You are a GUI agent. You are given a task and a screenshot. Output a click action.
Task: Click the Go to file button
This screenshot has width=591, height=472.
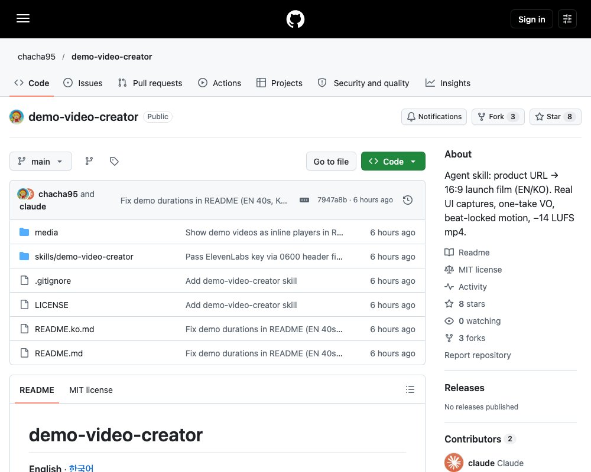pos(331,162)
